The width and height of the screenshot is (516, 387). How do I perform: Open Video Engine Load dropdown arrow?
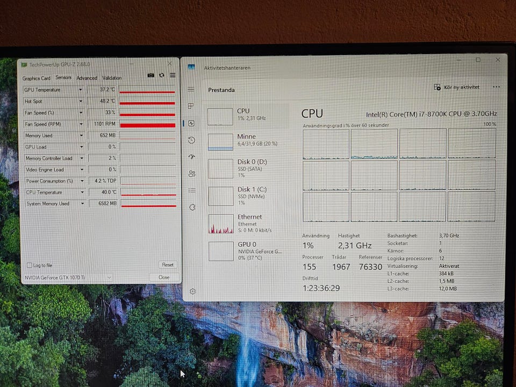click(82, 169)
